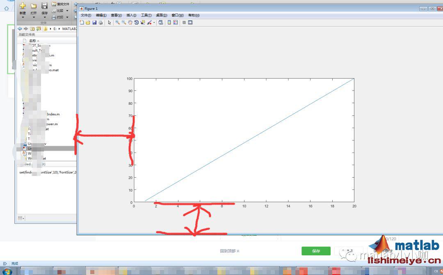This screenshot has height=275, width=443.
Task: Go forward with the gray right arrow in folder bar
Action: point(26,29)
